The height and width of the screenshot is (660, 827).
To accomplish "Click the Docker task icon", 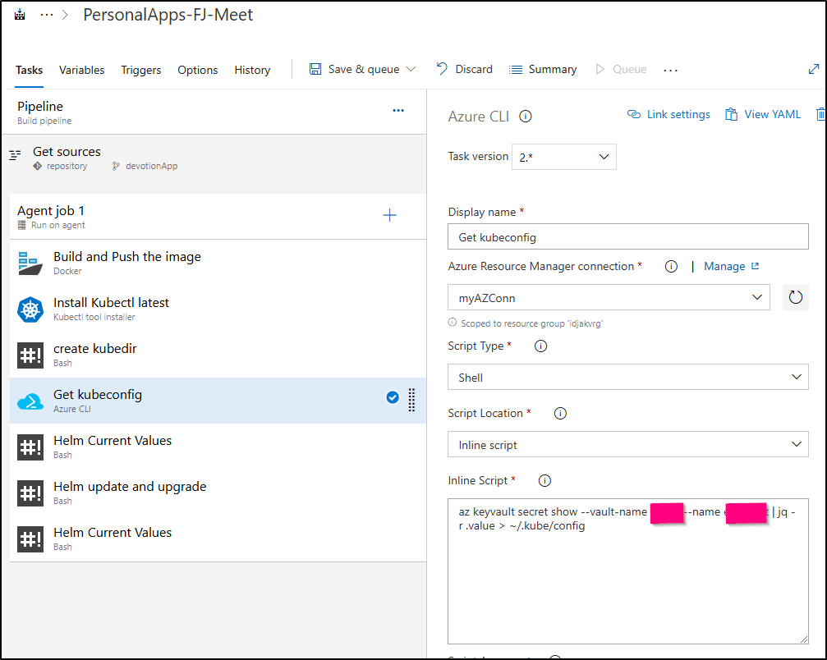I will click(x=30, y=263).
